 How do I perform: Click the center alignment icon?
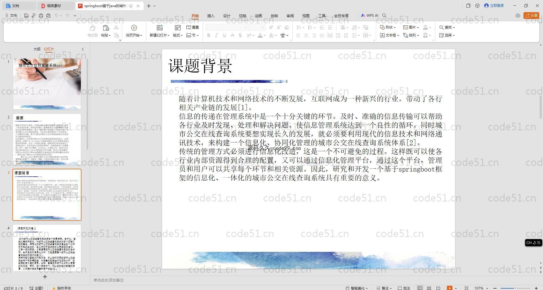[306, 35]
